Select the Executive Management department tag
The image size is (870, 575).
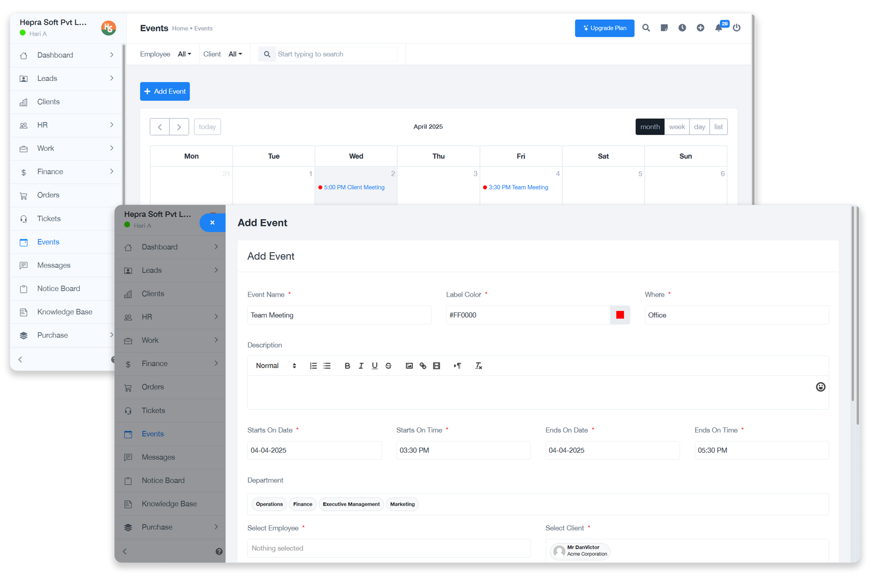pos(351,504)
